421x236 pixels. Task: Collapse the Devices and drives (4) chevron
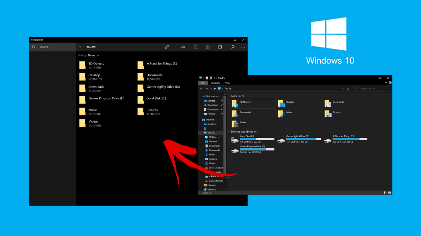click(x=229, y=132)
